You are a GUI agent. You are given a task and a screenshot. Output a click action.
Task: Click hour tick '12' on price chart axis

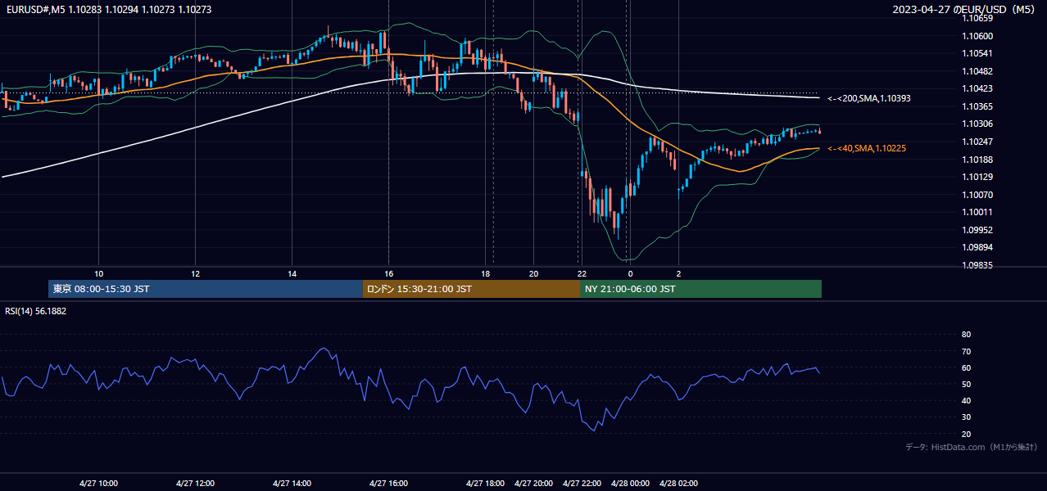point(195,274)
